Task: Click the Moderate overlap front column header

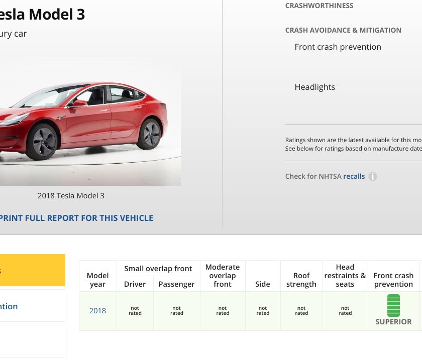Action: pyautogui.click(x=223, y=276)
